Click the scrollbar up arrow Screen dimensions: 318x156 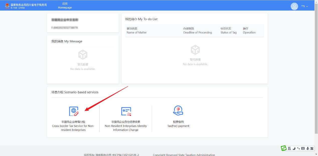point(316,2)
